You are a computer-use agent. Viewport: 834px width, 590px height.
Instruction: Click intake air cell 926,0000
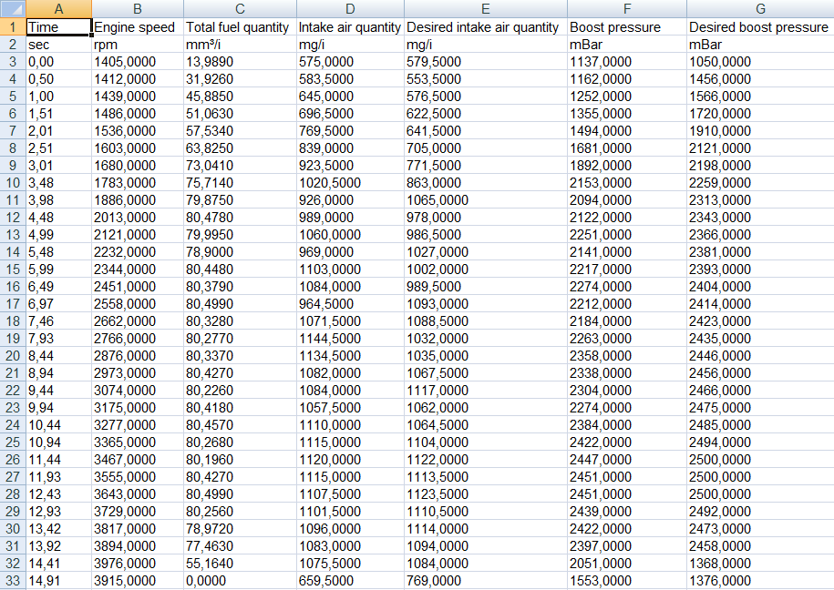(x=350, y=200)
